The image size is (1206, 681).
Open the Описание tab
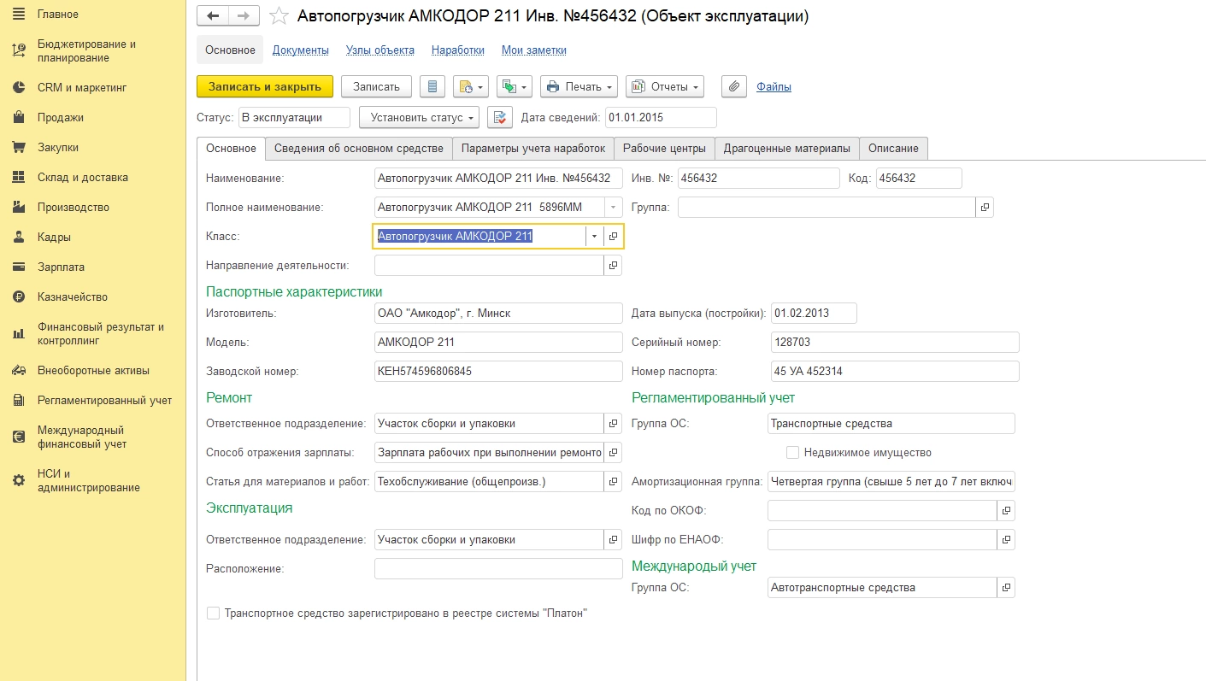pos(893,149)
